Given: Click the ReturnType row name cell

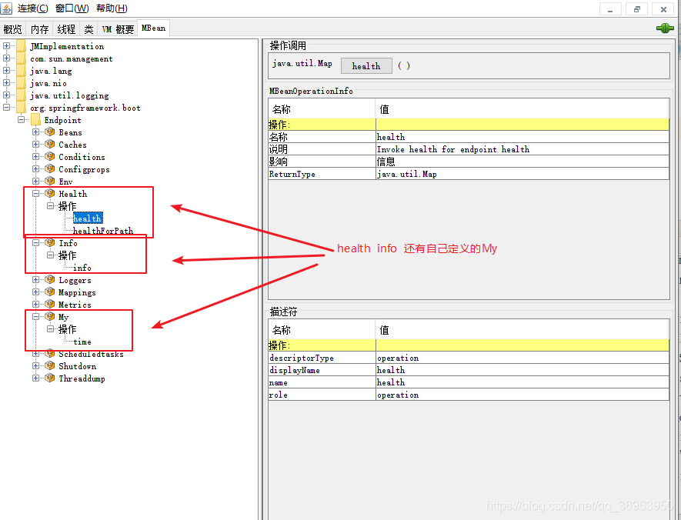Looking at the screenshot, I should 322,174.
